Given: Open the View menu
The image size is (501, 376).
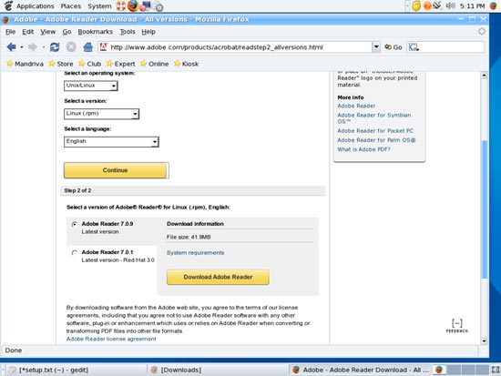Looking at the screenshot, I should click(x=47, y=32).
